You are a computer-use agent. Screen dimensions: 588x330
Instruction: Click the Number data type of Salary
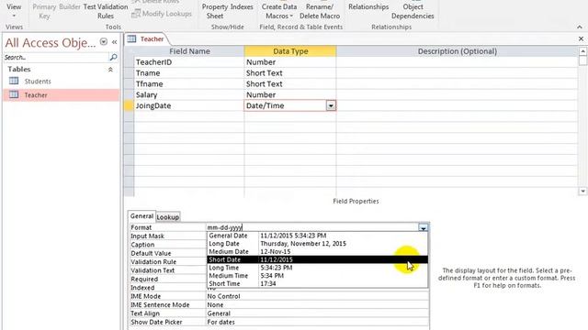pyautogui.click(x=290, y=94)
